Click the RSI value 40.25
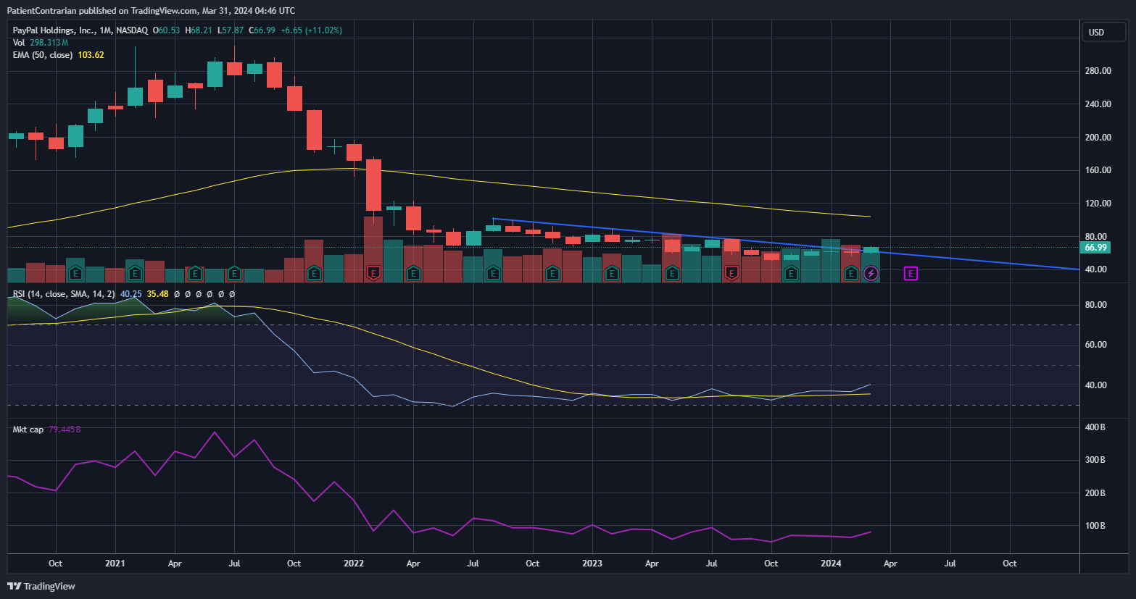 [131, 294]
